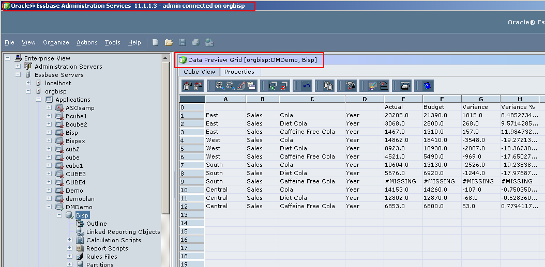Select the Demo application in the tree
545x267 pixels.
tap(74, 191)
